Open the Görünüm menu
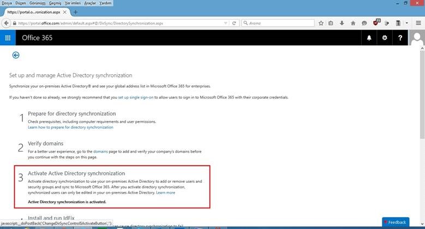 click(x=38, y=3)
